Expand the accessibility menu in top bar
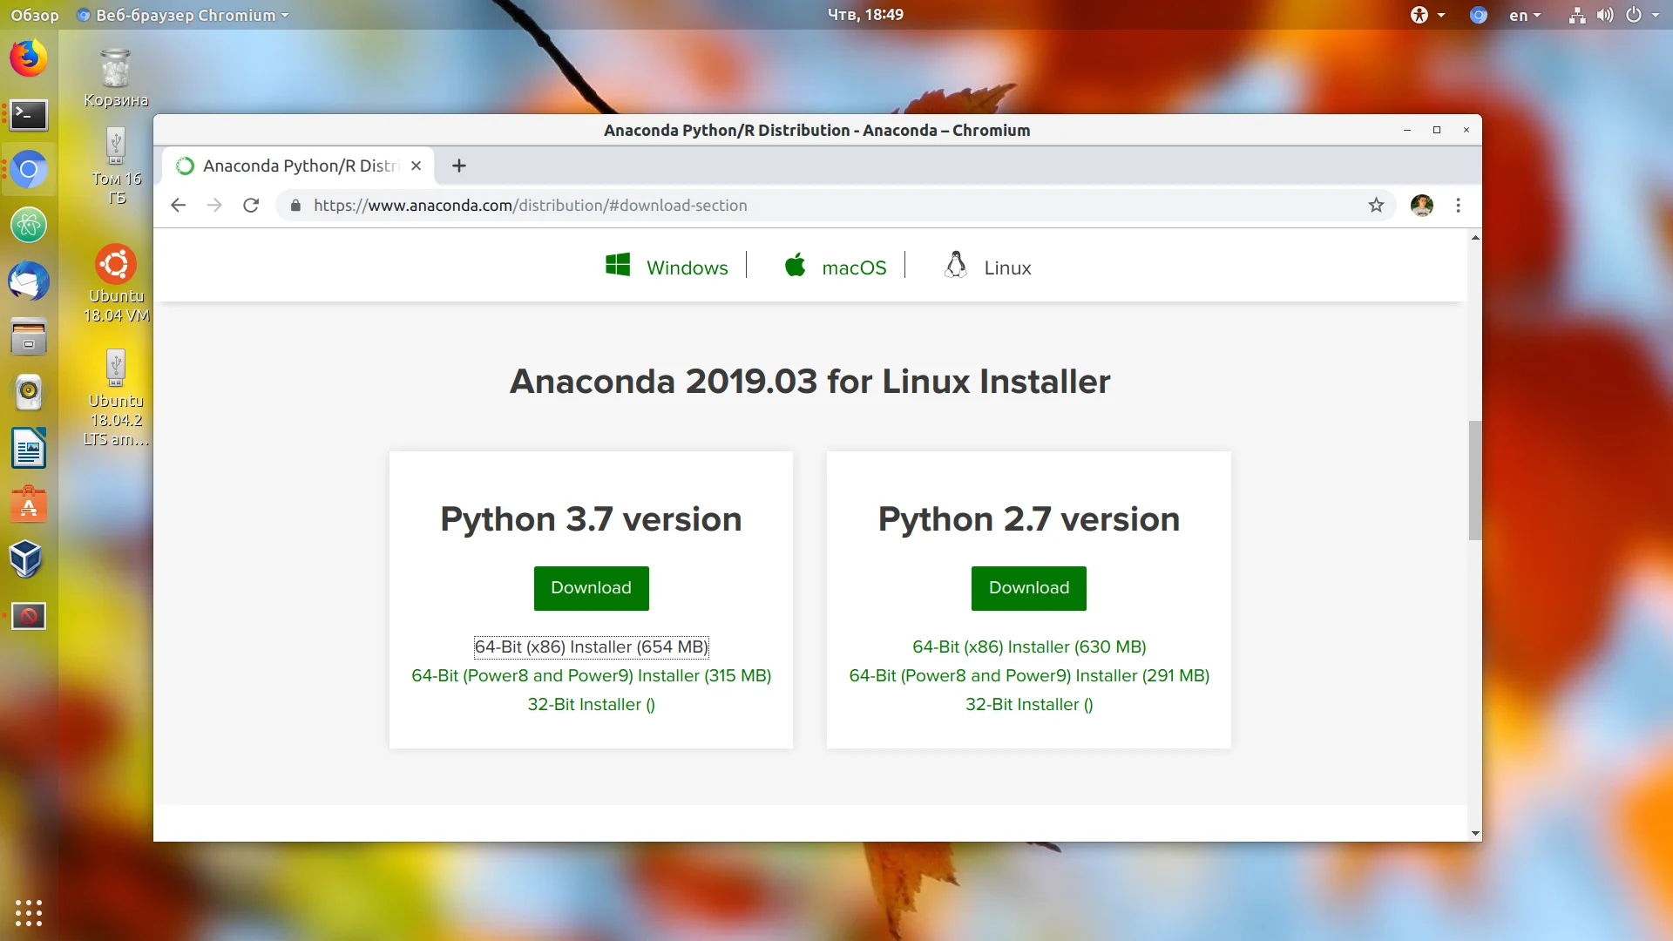The height and width of the screenshot is (941, 1673). [x=1427, y=15]
